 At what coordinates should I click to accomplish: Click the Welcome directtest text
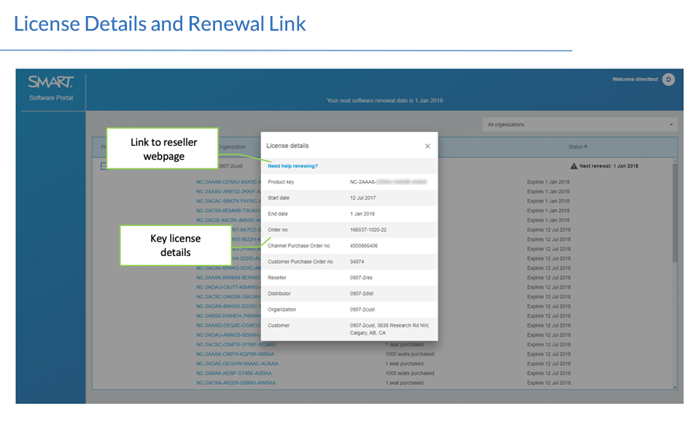(x=635, y=79)
